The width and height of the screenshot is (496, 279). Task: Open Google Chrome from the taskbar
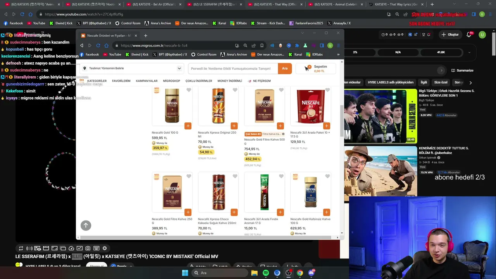[x=300, y=273]
